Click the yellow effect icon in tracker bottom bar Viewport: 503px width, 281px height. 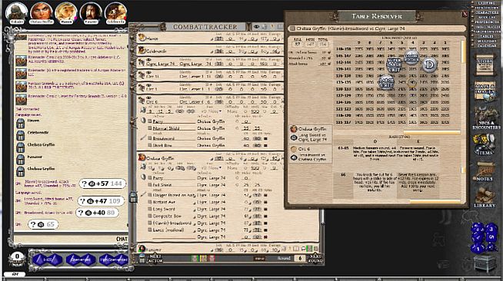[203, 258]
